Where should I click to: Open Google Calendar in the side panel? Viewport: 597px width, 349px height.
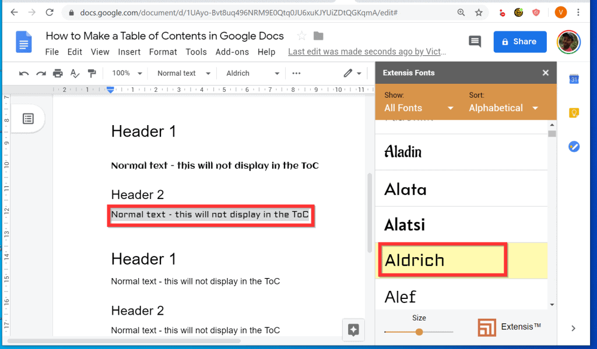click(574, 79)
